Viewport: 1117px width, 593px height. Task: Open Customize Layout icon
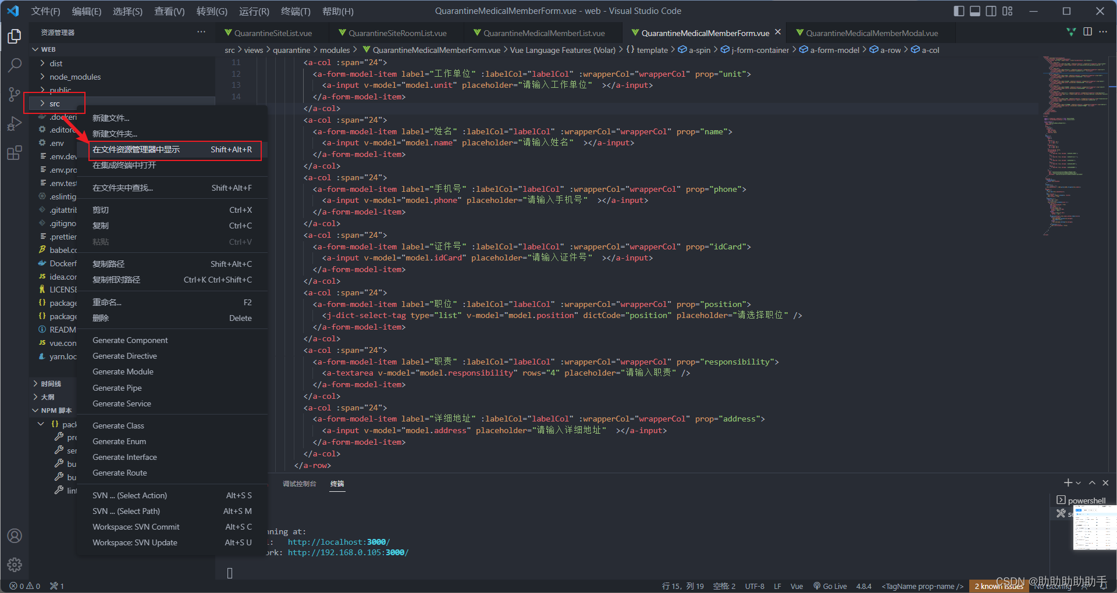1008,11
